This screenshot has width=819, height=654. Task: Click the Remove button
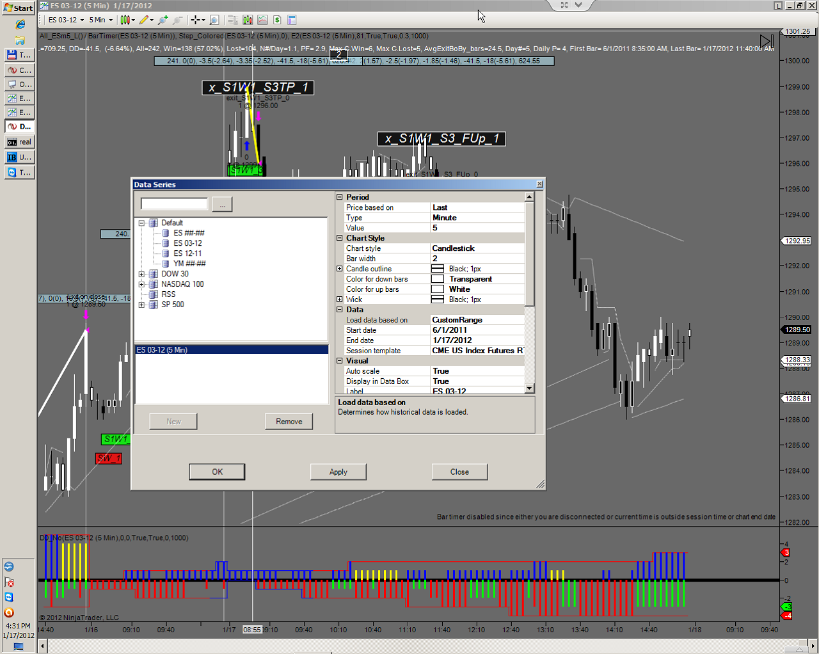(289, 421)
